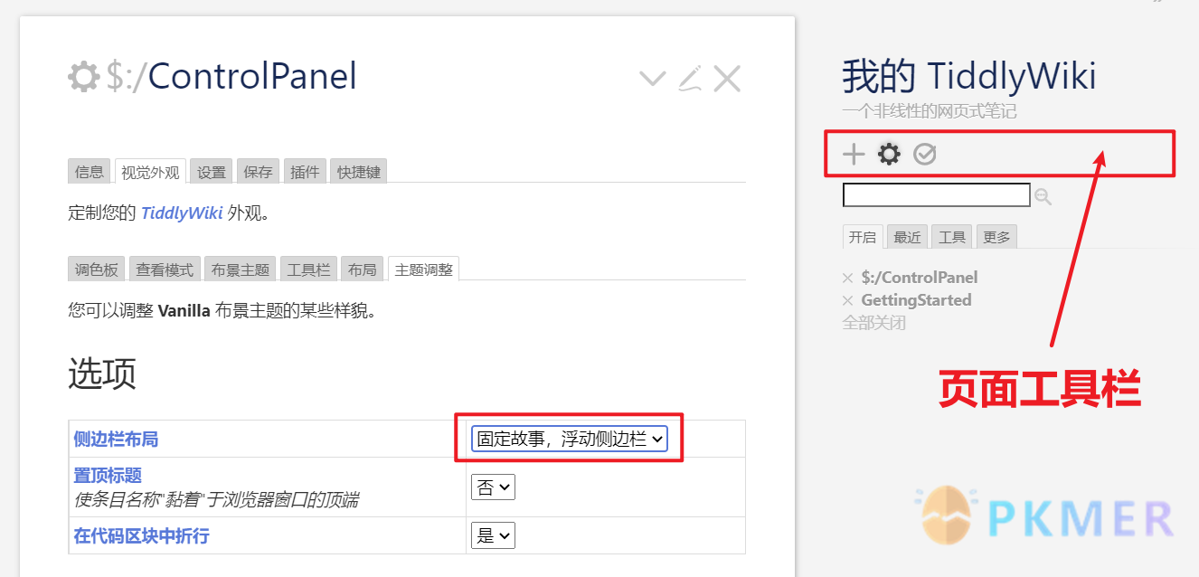Click the 我的 TiddlyWiki site title
1199x577 pixels.
click(x=969, y=76)
